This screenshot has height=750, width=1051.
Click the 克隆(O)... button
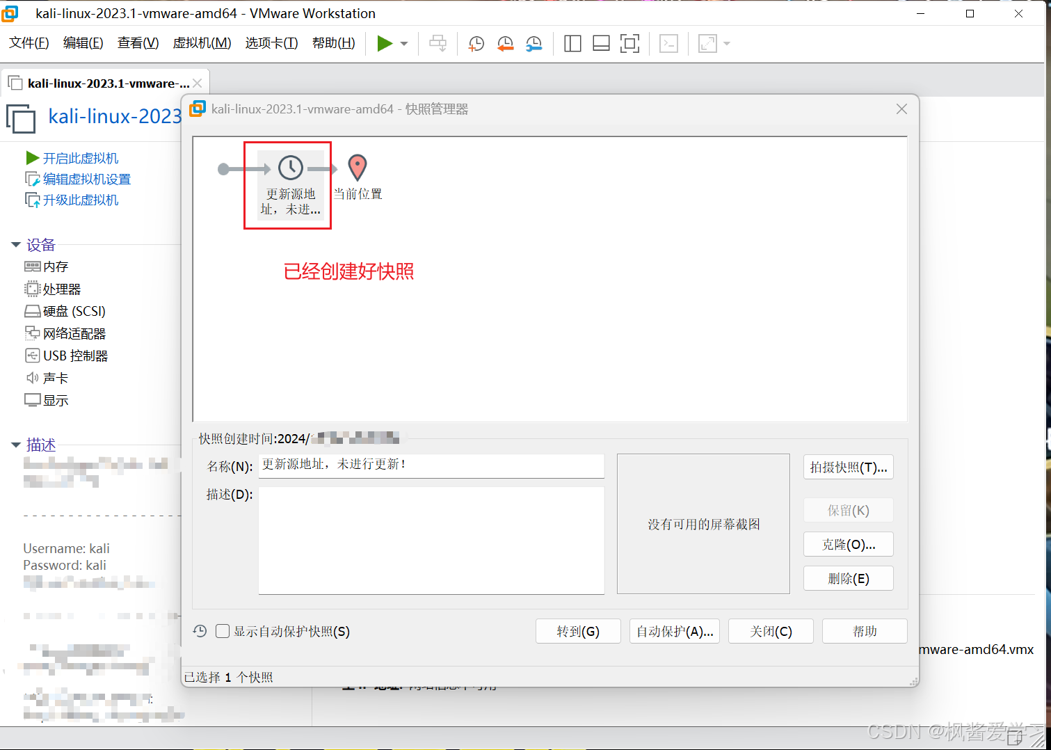849,544
